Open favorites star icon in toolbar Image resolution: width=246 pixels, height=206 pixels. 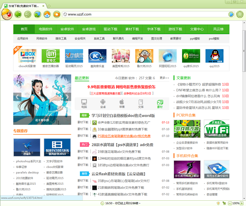click(x=57, y=14)
